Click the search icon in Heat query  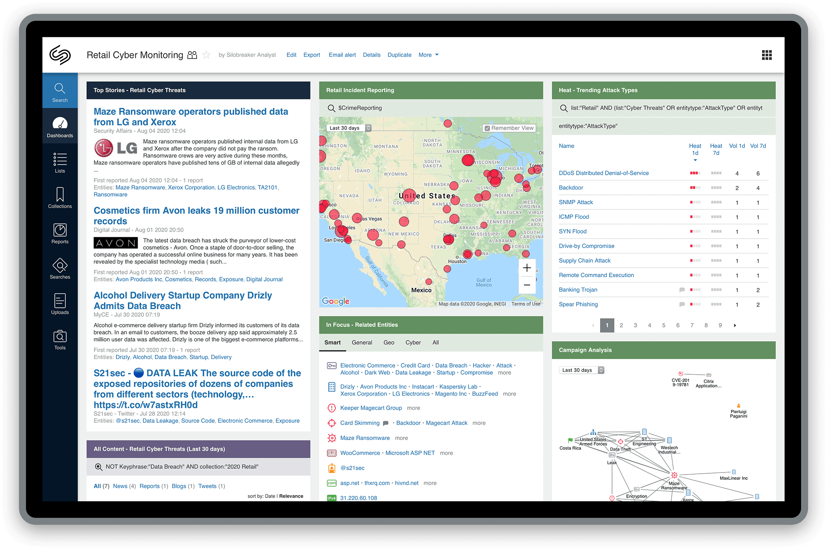pyautogui.click(x=564, y=108)
